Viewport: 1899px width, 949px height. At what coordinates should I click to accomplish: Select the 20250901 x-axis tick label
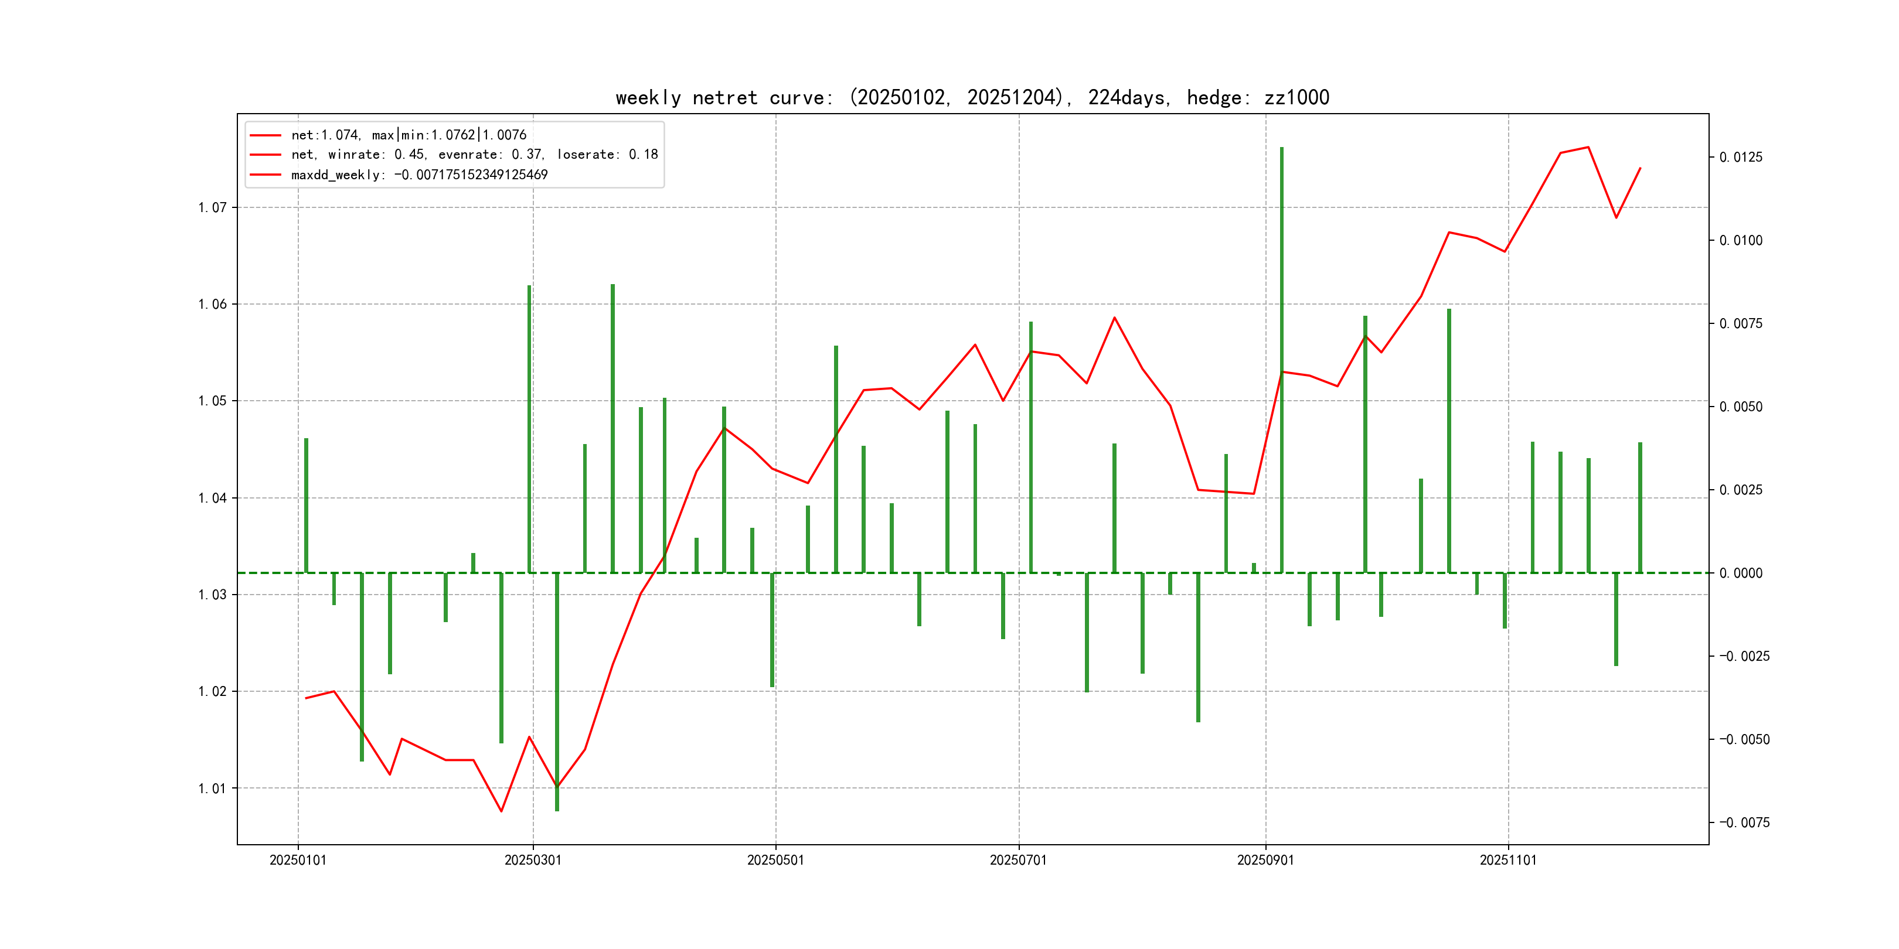point(1265,860)
